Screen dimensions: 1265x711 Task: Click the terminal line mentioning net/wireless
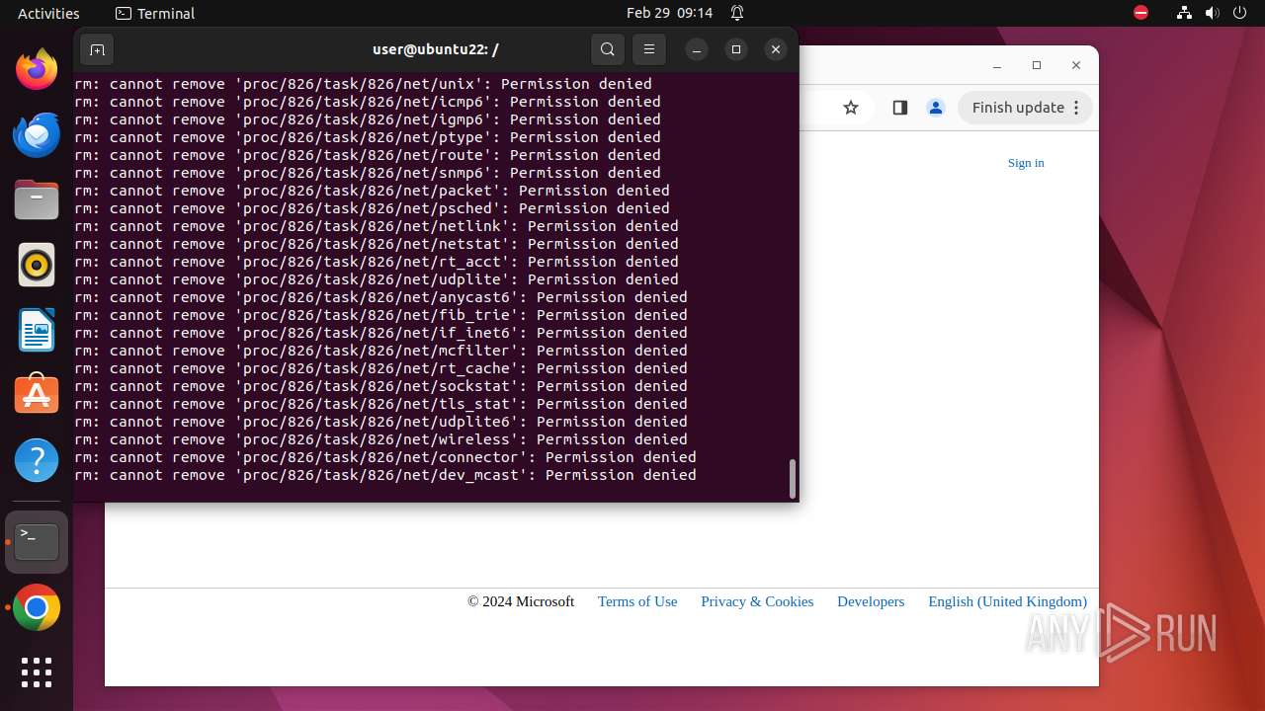pyautogui.click(x=381, y=439)
